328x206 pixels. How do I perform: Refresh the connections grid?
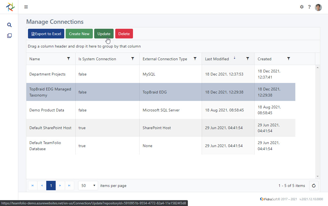(314, 185)
